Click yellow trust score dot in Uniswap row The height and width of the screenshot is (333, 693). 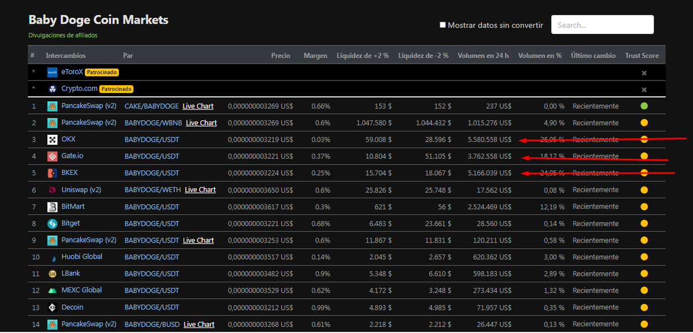click(x=644, y=190)
